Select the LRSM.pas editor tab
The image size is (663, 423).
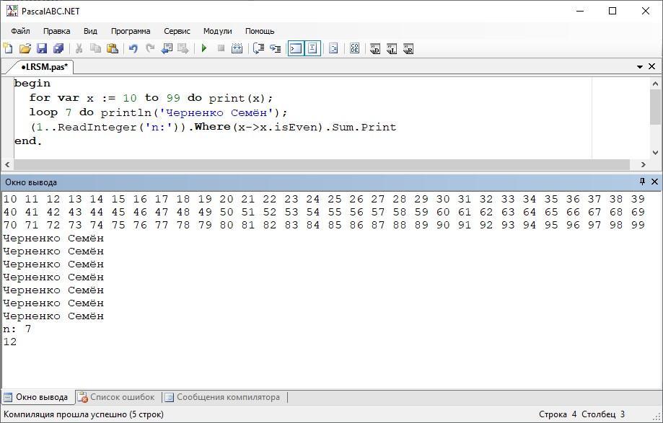tap(44, 67)
